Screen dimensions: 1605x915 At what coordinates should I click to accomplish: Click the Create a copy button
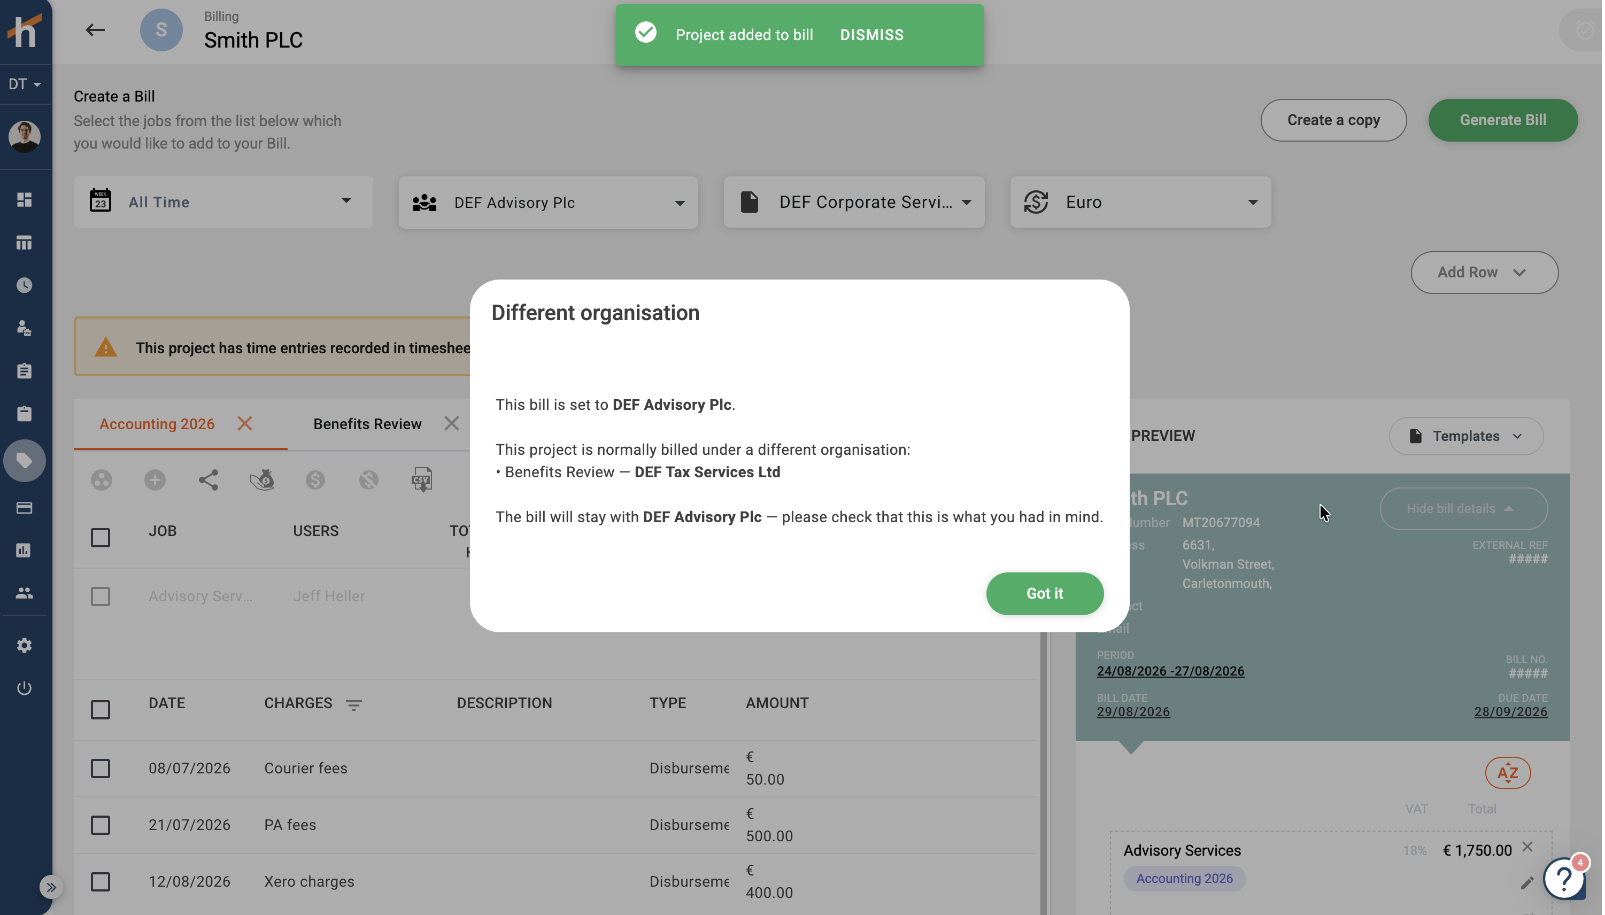[x=1333, y=120]
